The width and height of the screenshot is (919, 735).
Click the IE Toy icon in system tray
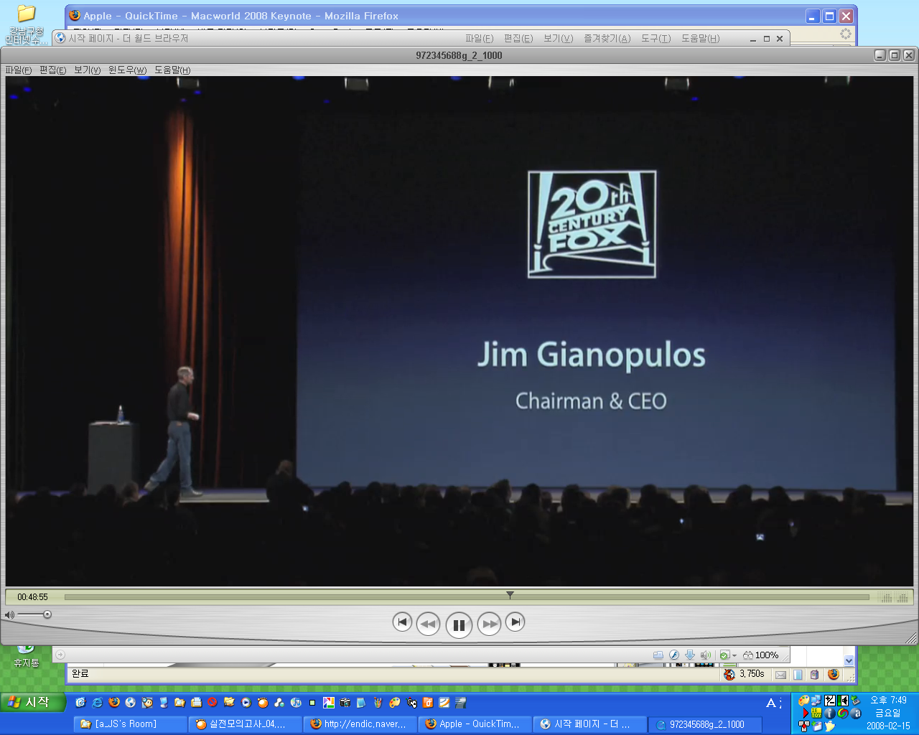tap(816, 713)
